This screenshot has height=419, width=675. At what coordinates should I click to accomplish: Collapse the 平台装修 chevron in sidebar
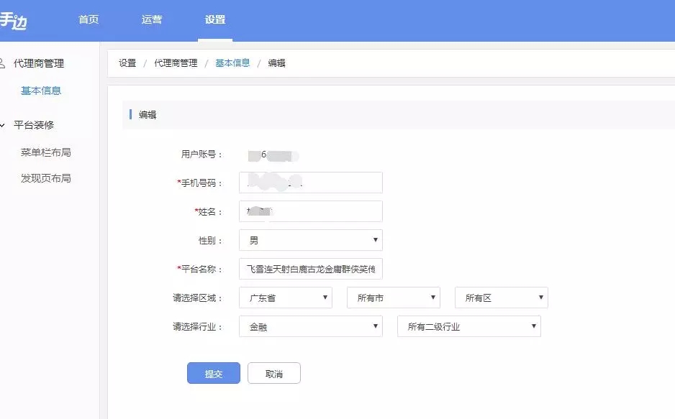pyautogui.click(x=2, y=125)
